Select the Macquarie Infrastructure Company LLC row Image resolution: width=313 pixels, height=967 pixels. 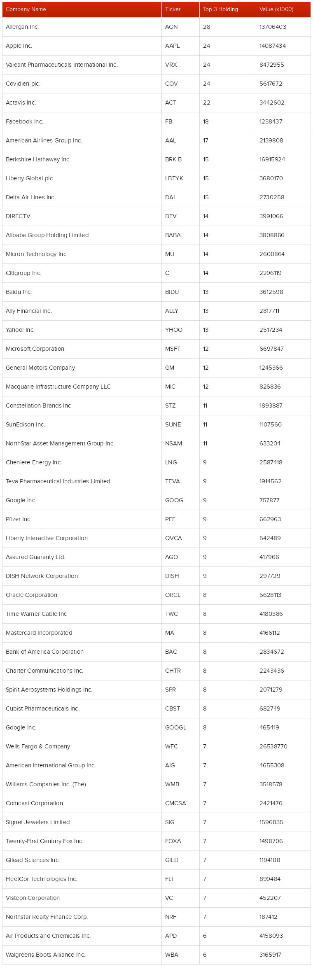156,387
